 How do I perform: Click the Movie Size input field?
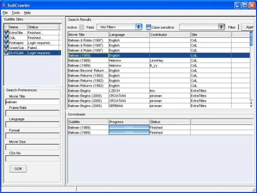[32, 147]
